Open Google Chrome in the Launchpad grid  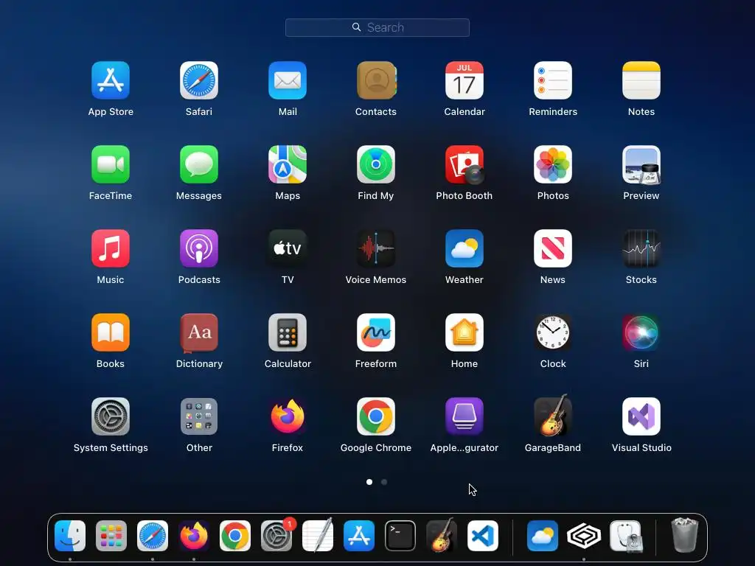376,416
